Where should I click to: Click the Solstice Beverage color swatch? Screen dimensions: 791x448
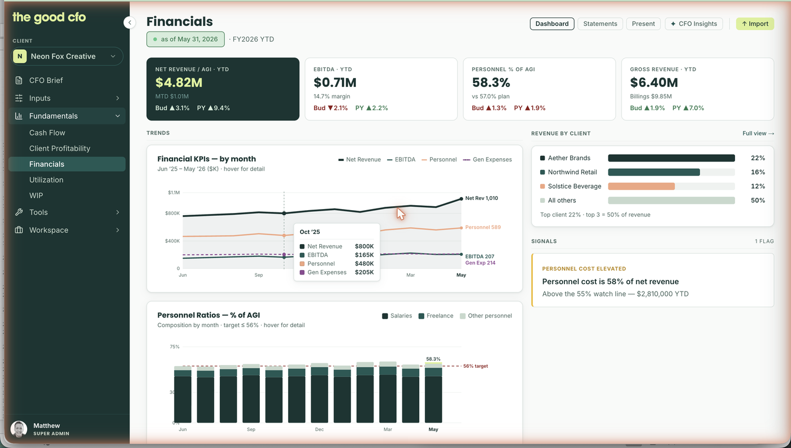point(543,186)
